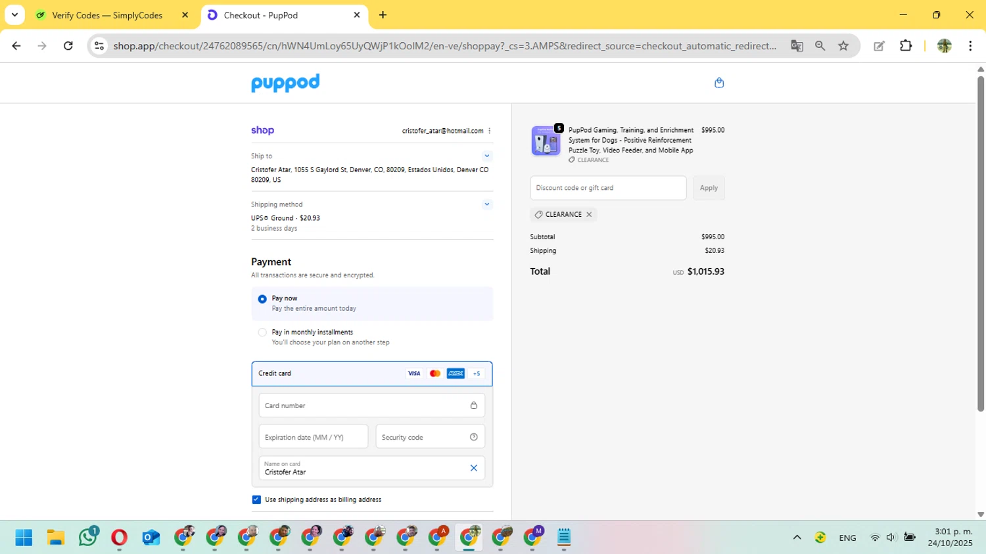Click the $1,015.93 total amount
The image size is (986, 554).
706,271
